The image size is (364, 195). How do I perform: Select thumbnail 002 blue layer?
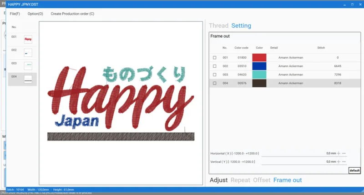[x=28, y=53]
